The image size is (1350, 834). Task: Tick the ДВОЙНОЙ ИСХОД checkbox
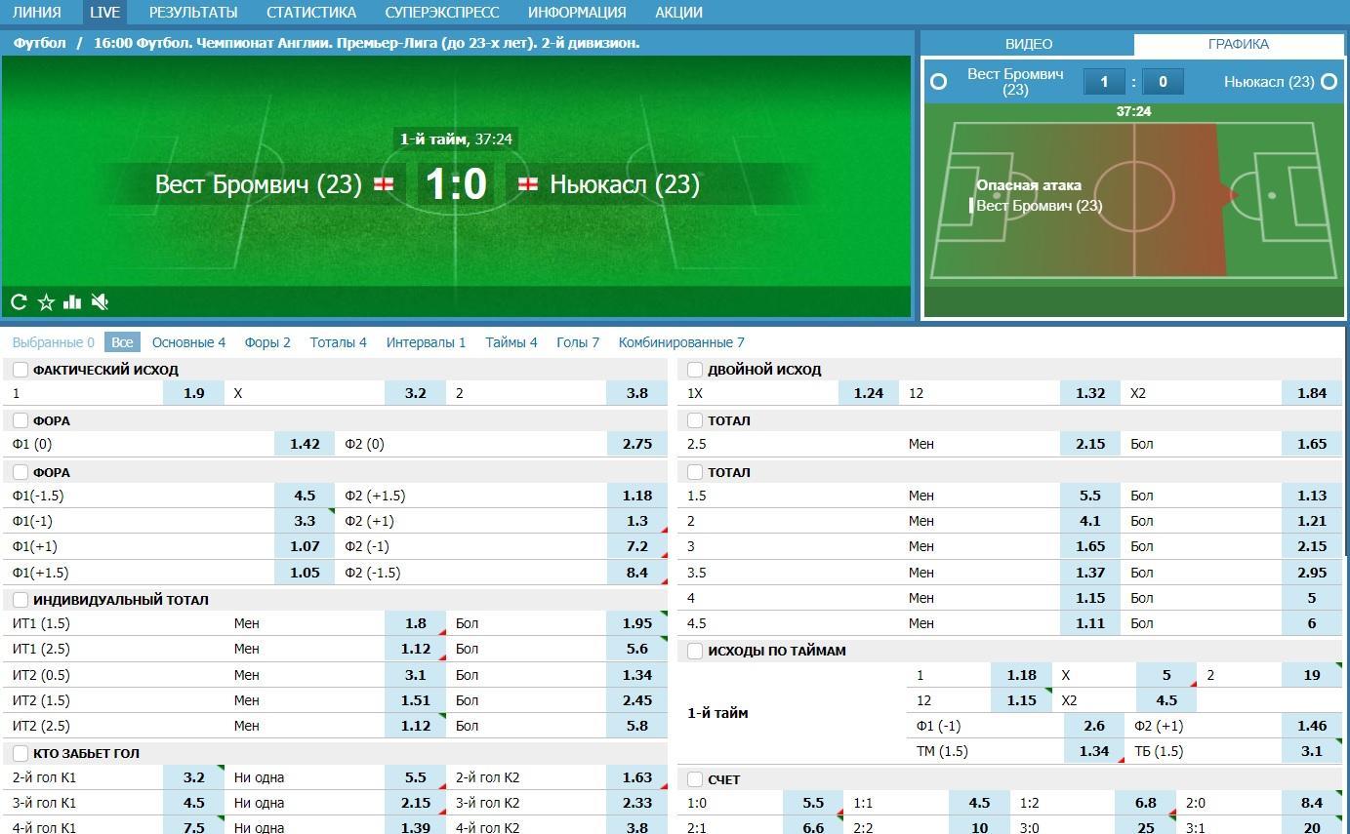tap(695, 370)
